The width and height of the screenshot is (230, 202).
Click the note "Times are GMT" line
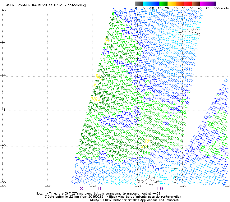(98, 194)
